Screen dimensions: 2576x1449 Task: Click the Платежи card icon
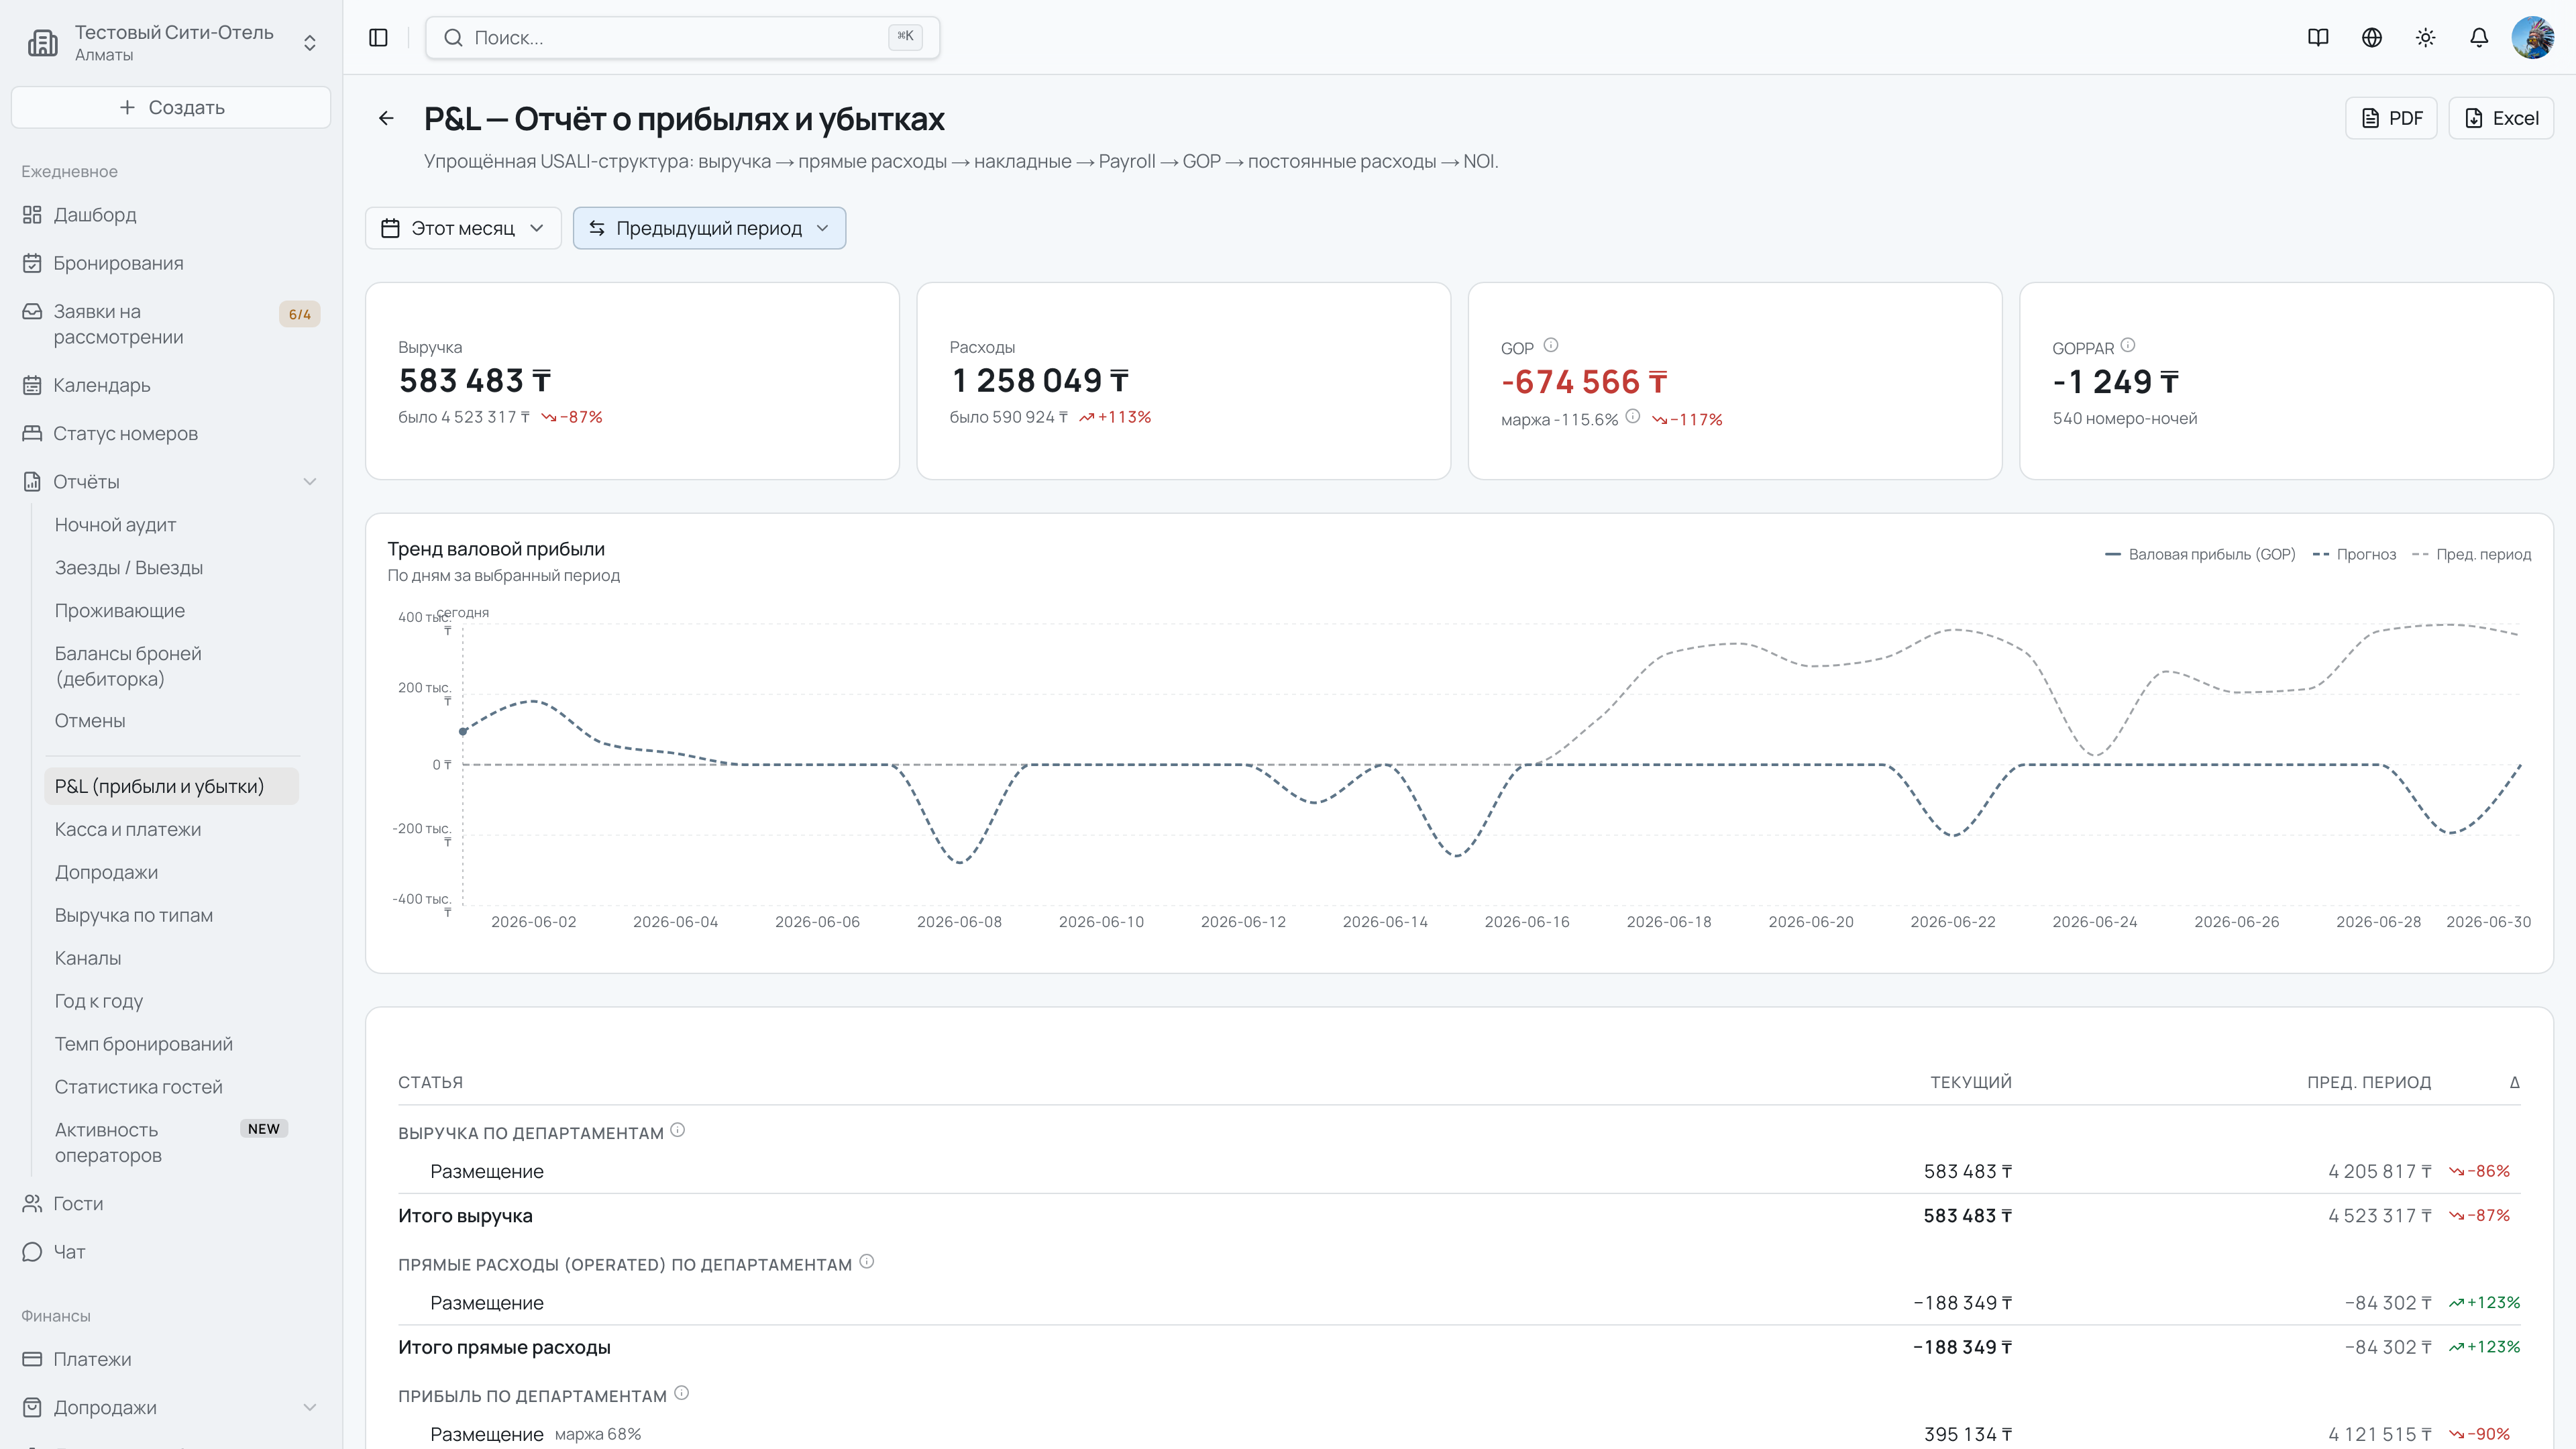click(x=32, y=1359)
